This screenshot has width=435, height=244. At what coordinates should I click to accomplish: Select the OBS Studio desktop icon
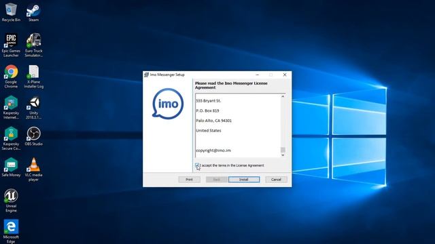(33, 136)
